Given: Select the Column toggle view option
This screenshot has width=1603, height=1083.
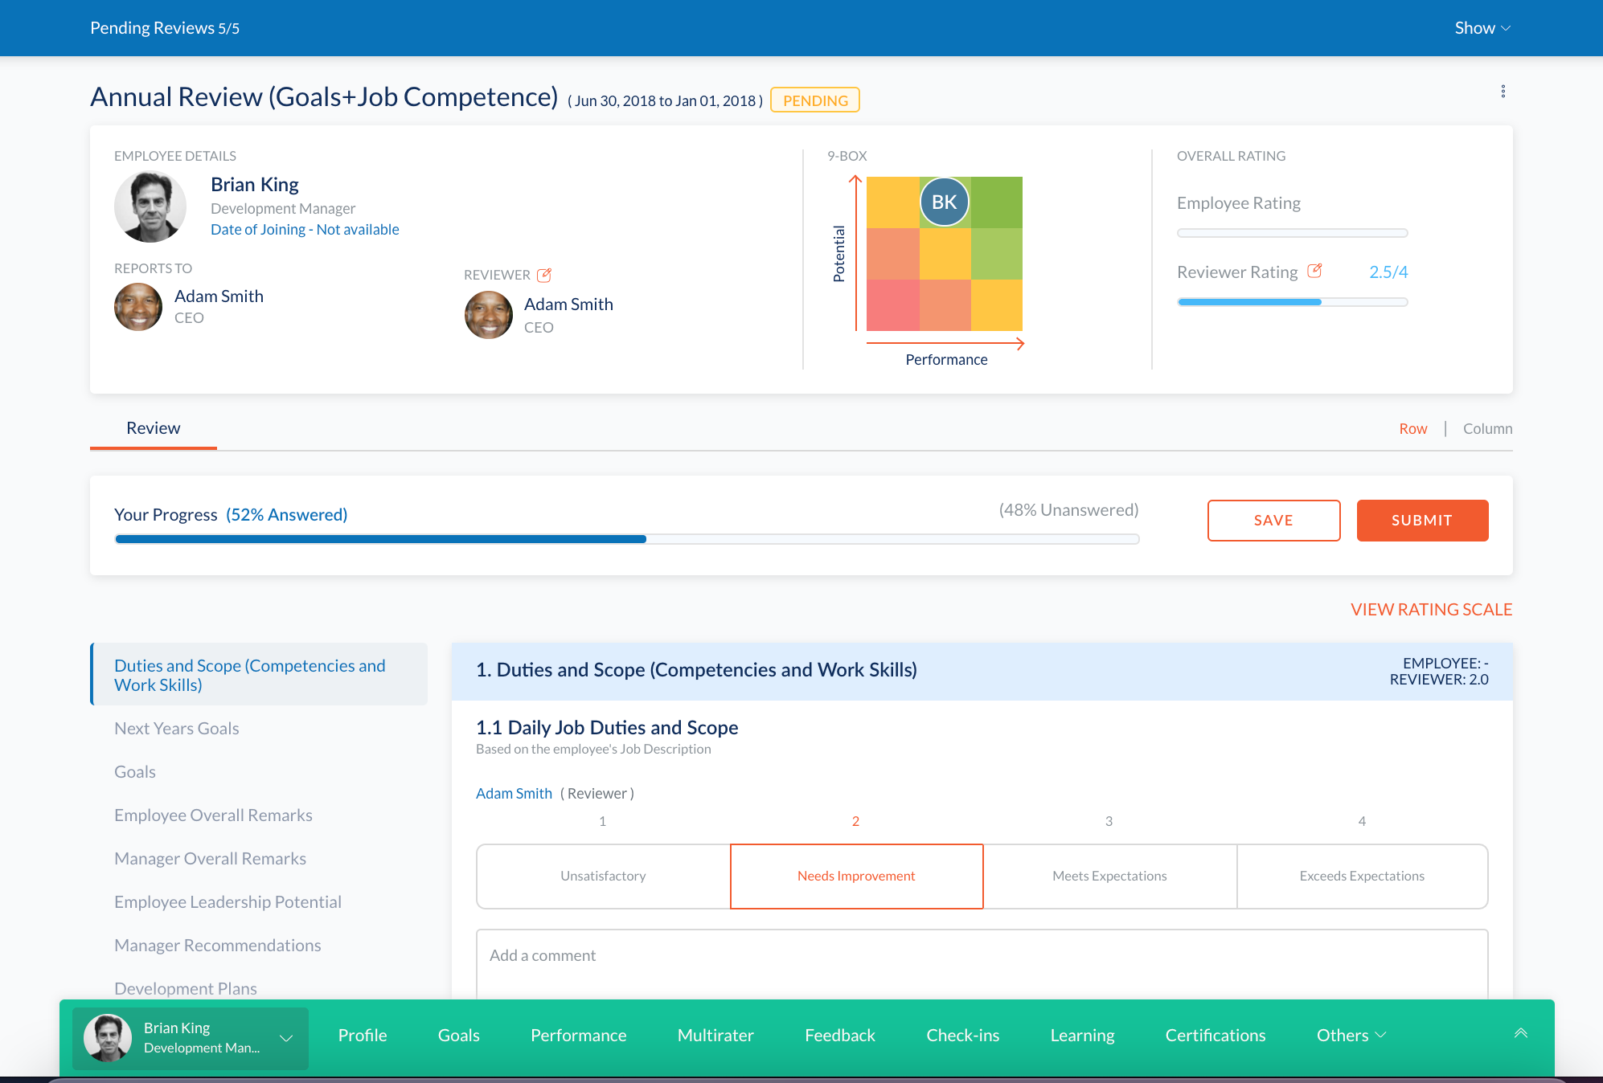Looking at the screenshot, I should tap(1488, 427).
